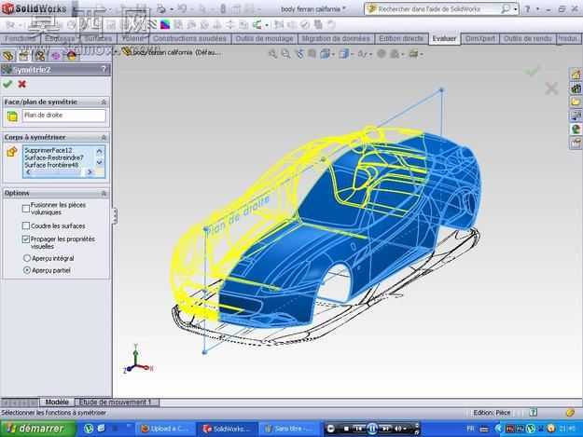Select the Aperçu partiel radio button
583x437 pixels.
coord(27,270)
